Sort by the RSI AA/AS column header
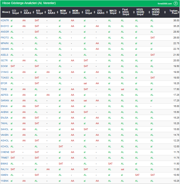 [x=51, y=12]
